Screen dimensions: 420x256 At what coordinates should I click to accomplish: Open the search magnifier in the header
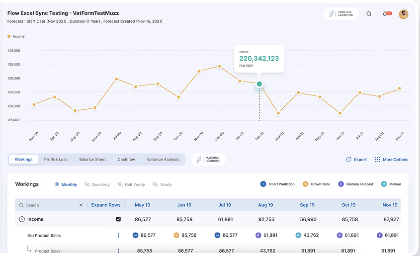click(x=369, y=14)
